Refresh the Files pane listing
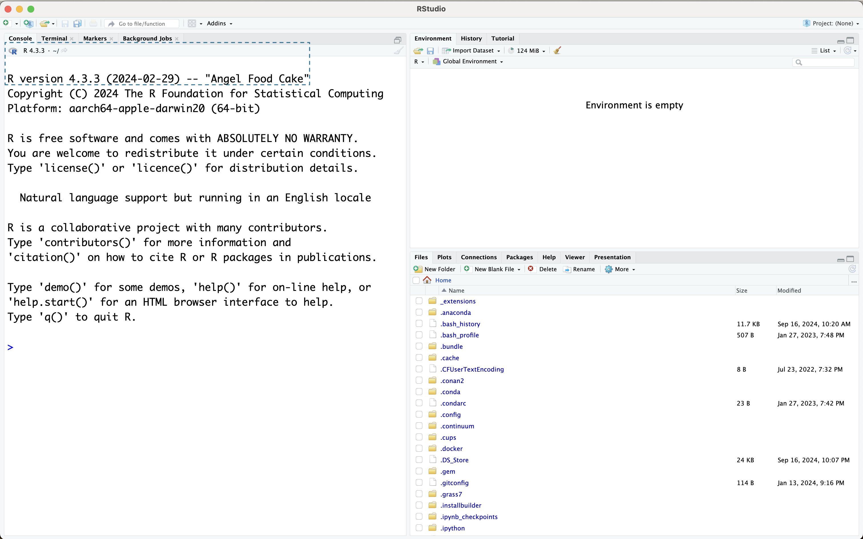 852,269
